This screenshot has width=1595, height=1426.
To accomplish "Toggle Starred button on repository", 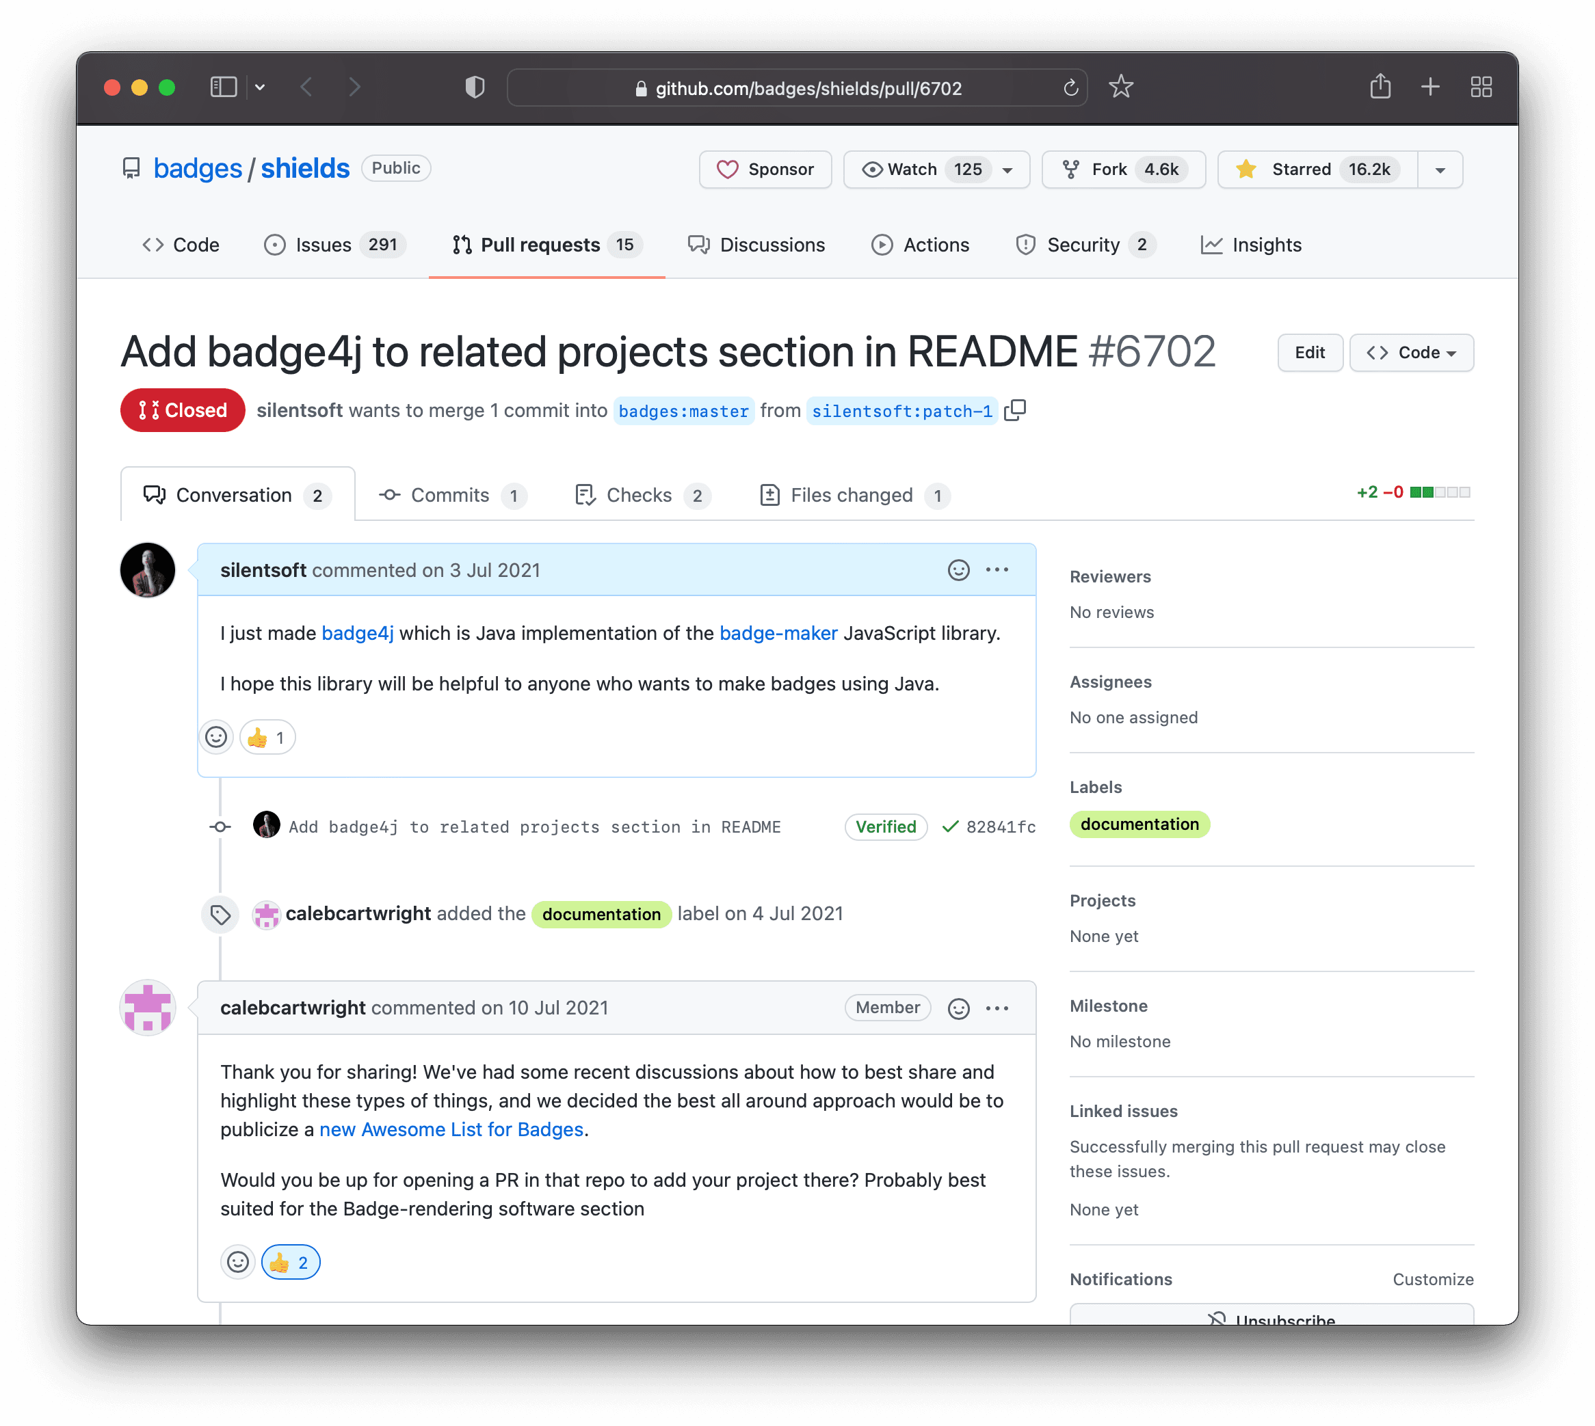I will point(1317,170).
